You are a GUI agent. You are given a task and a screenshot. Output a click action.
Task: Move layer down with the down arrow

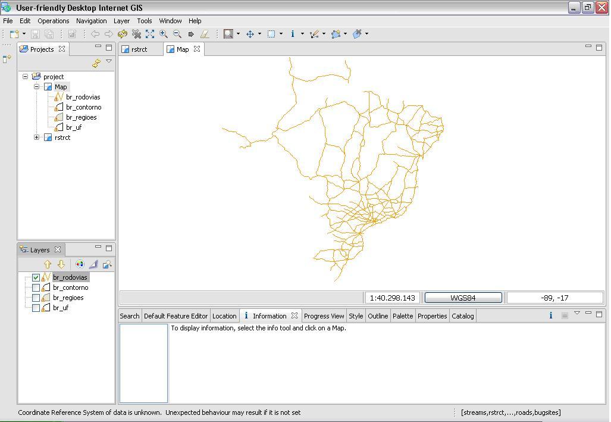[61, 264]
